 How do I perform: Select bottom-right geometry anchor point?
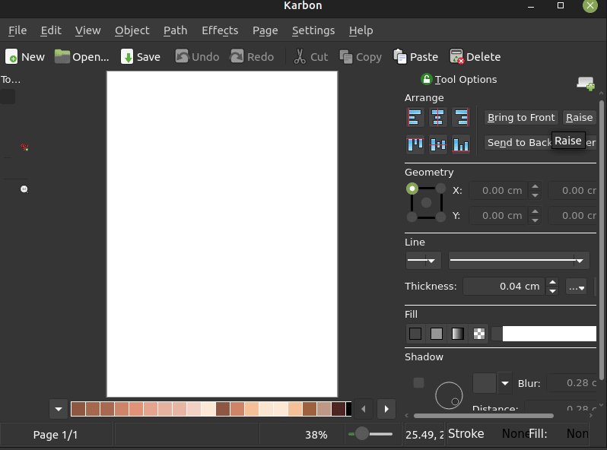tap(440, 217)
